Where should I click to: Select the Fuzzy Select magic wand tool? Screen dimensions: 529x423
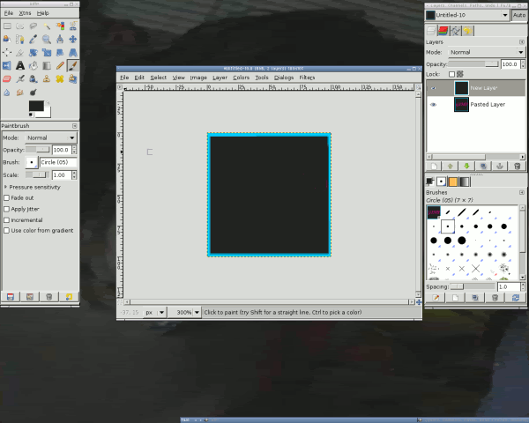click(x=47, y=26)
